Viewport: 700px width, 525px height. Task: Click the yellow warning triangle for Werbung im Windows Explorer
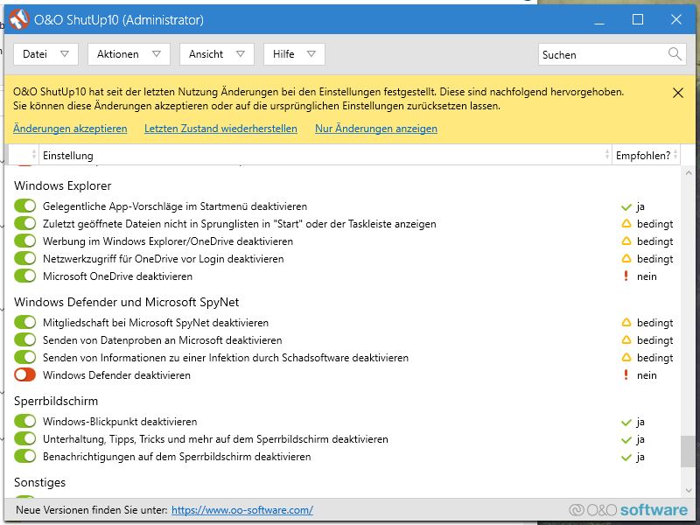point(626,241)
